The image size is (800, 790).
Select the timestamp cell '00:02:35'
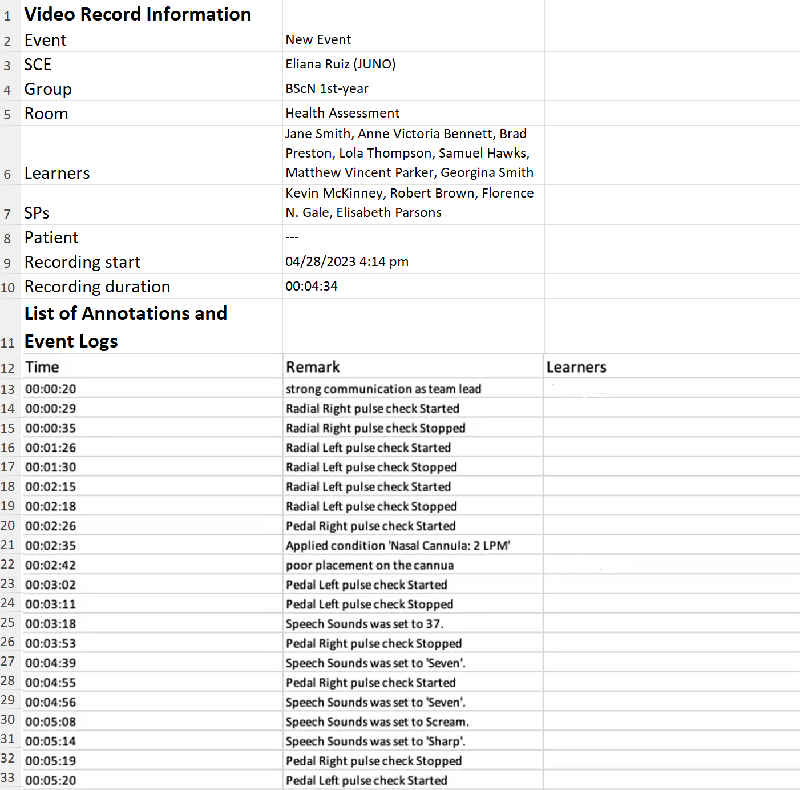click(x=152, y=545)
